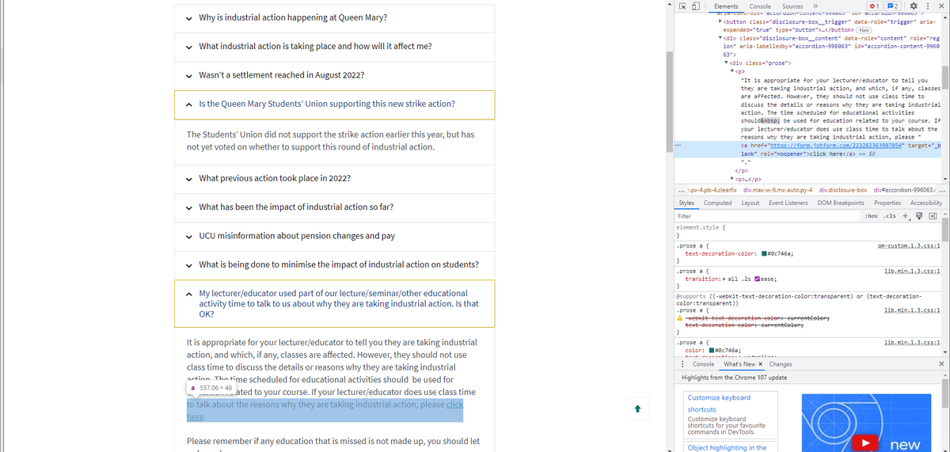Switch to the drawer Changes tab
Viewport: 950px width, 452px height.
(x=781, y=364)
